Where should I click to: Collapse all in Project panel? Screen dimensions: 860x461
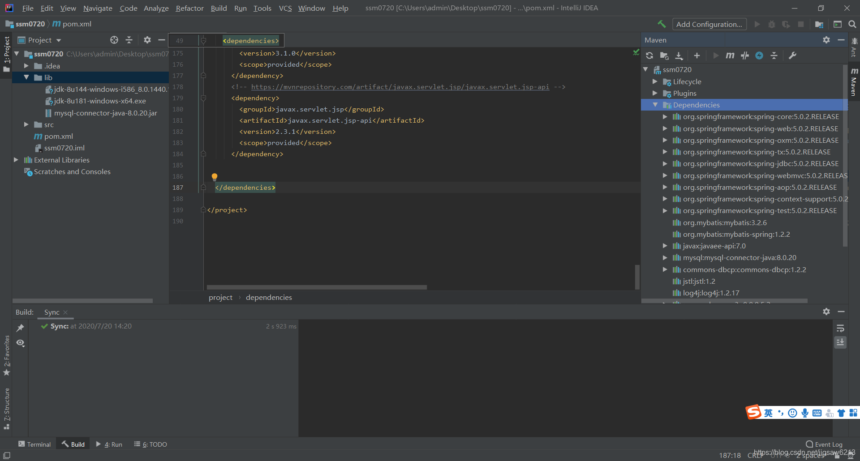tap(129, 40)
